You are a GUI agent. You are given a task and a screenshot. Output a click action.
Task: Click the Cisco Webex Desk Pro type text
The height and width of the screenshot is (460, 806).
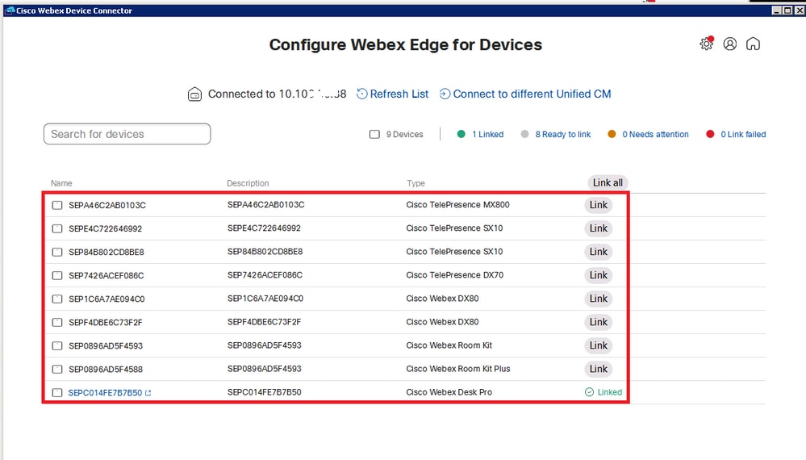click(x=449, y=392)
